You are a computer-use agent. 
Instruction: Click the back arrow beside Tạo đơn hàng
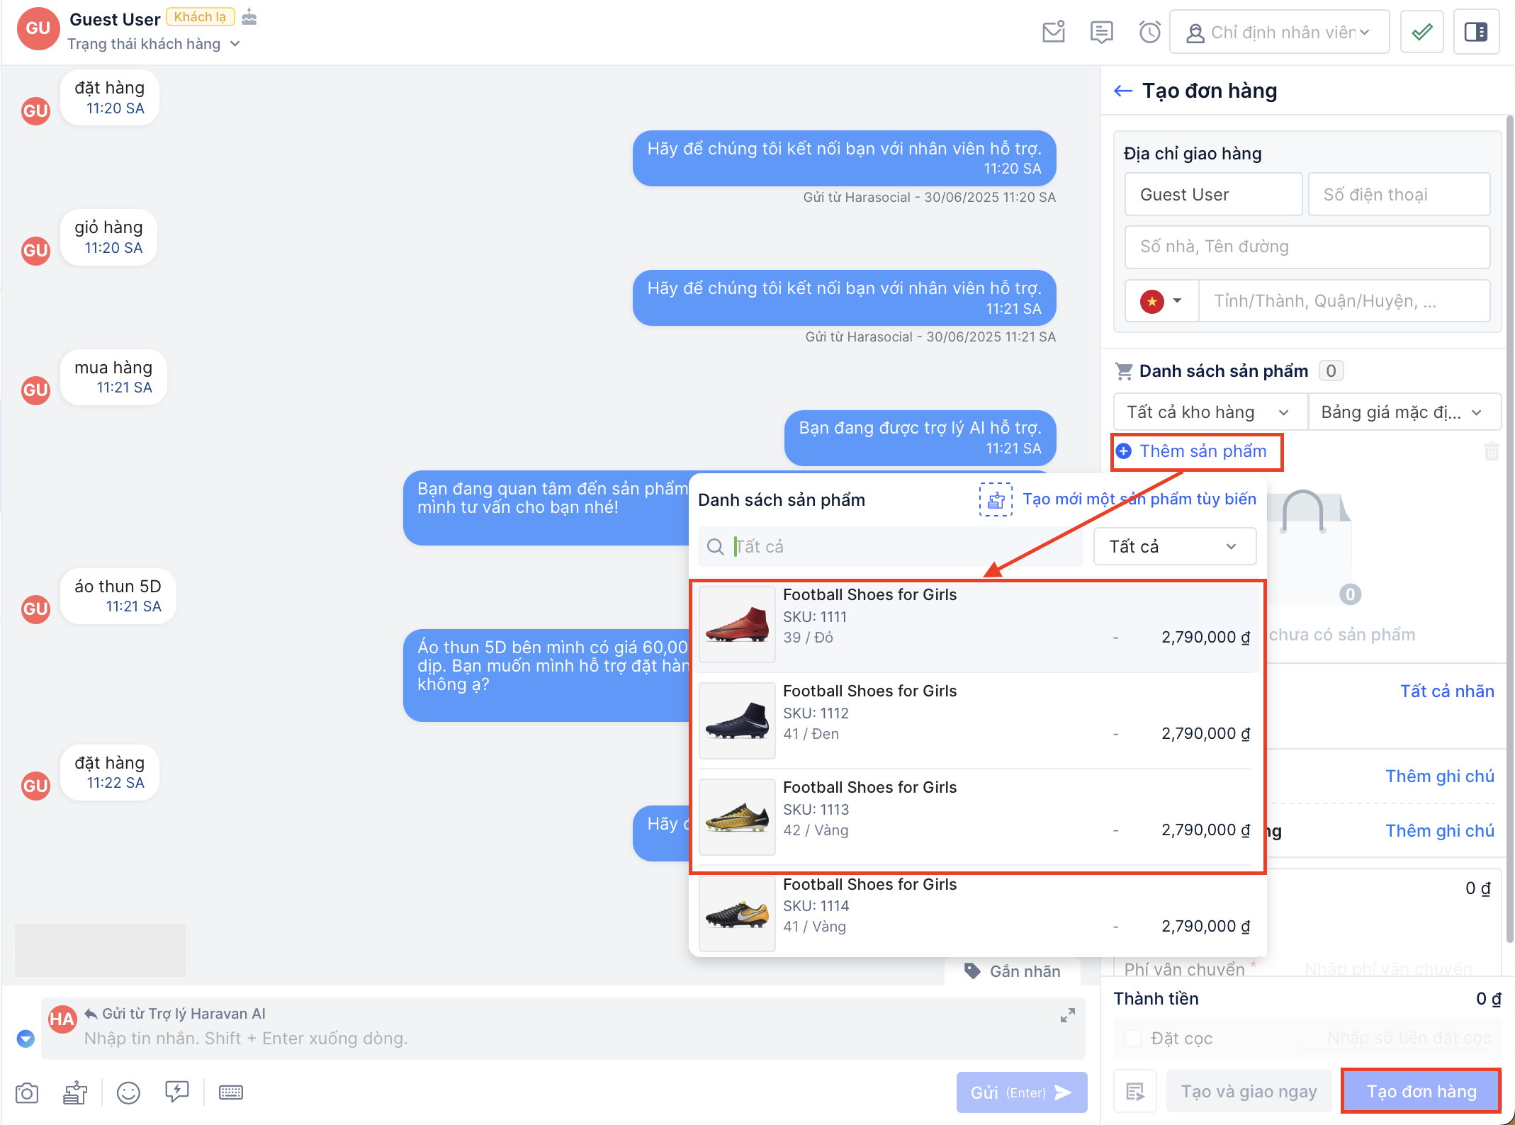[x=1123, y=91]
